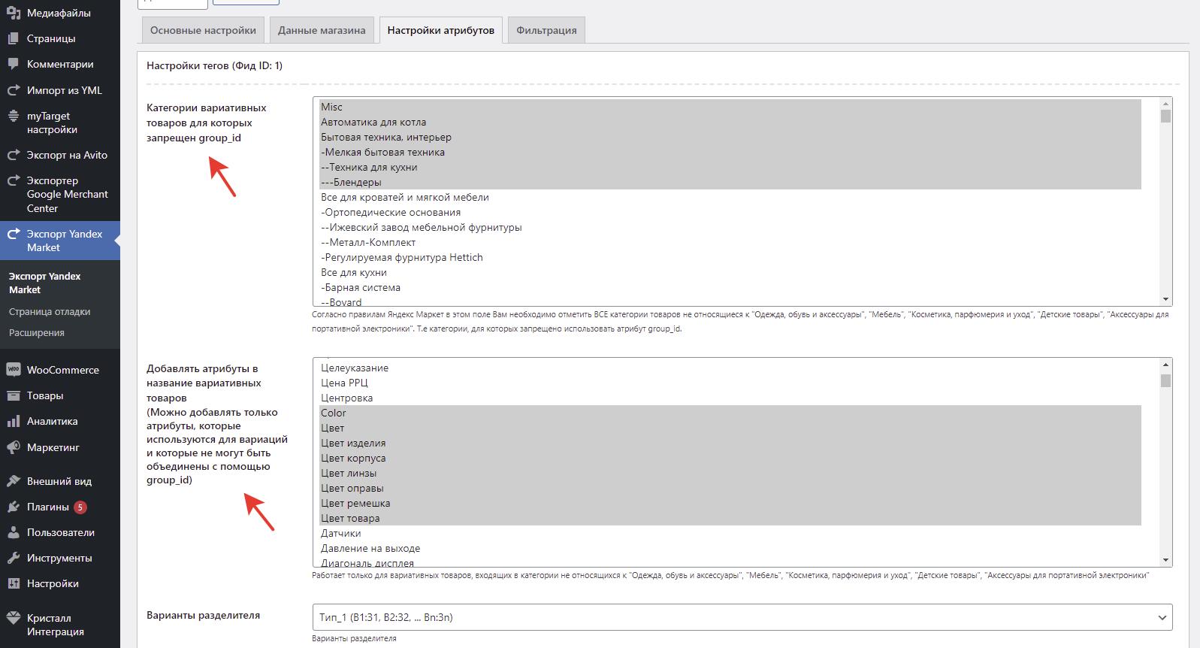Open the 'Фильтрация' tab
1200x648 pixels.
click(546, 31)
